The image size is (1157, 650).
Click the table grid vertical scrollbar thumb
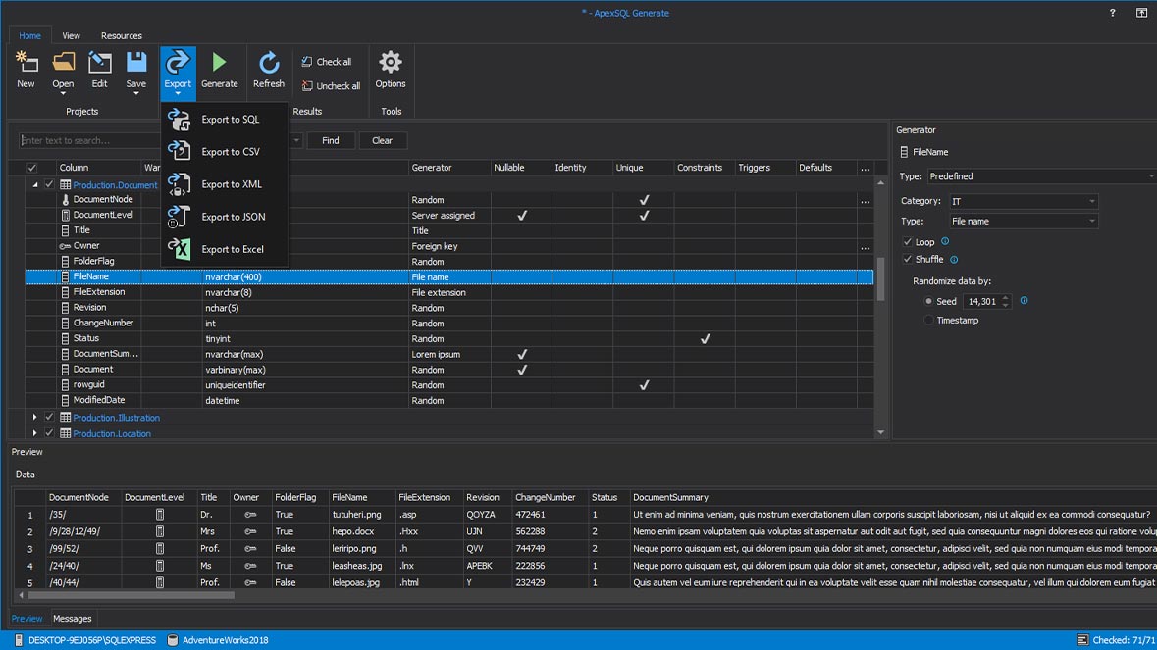(x=880, y=278)
